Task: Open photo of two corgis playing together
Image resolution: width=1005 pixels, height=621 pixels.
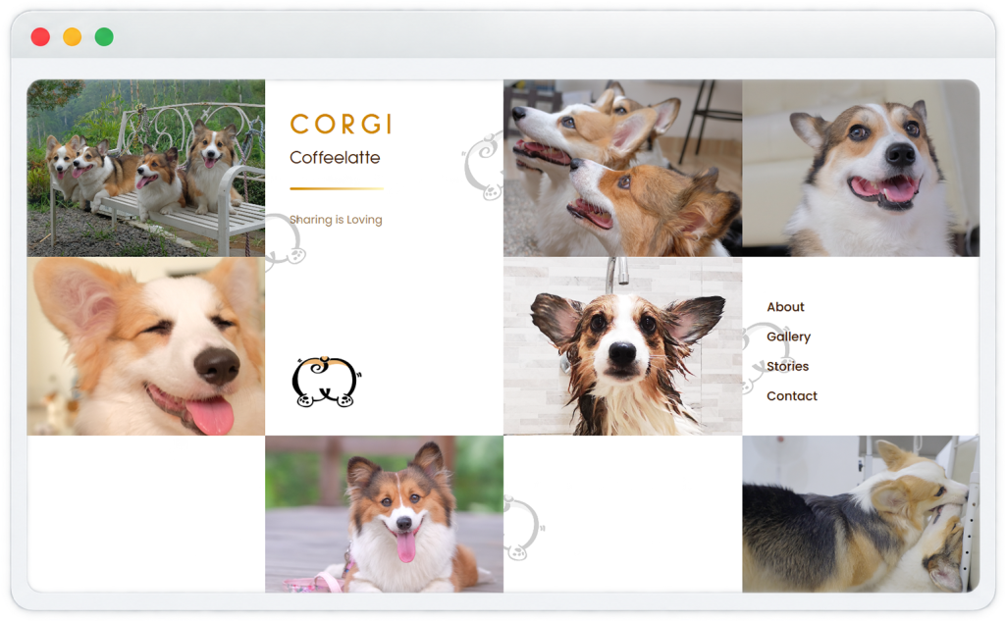Action: tap(861, 514)
